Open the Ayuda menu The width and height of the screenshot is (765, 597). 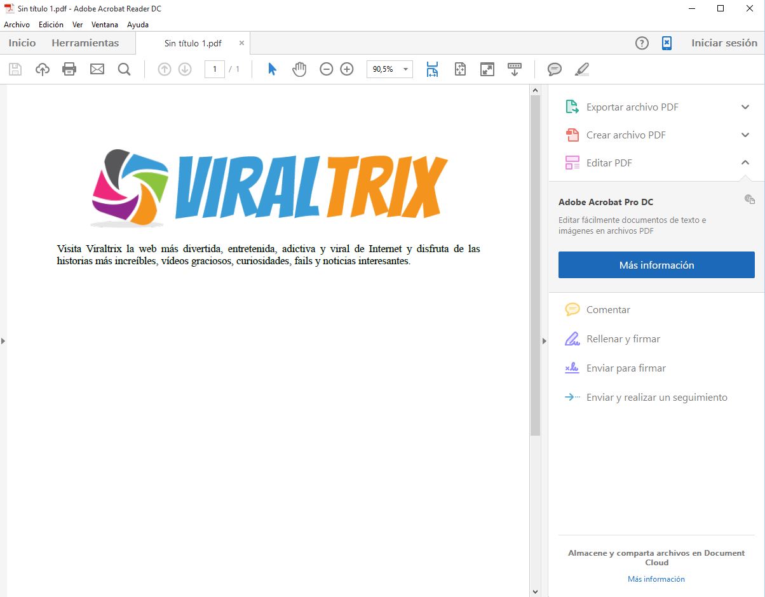[x=138, y=25]
